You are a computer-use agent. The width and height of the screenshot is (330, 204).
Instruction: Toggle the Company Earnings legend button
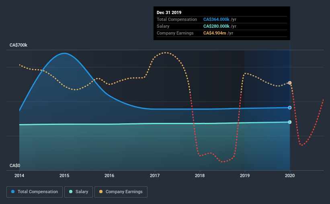(121, 192)
